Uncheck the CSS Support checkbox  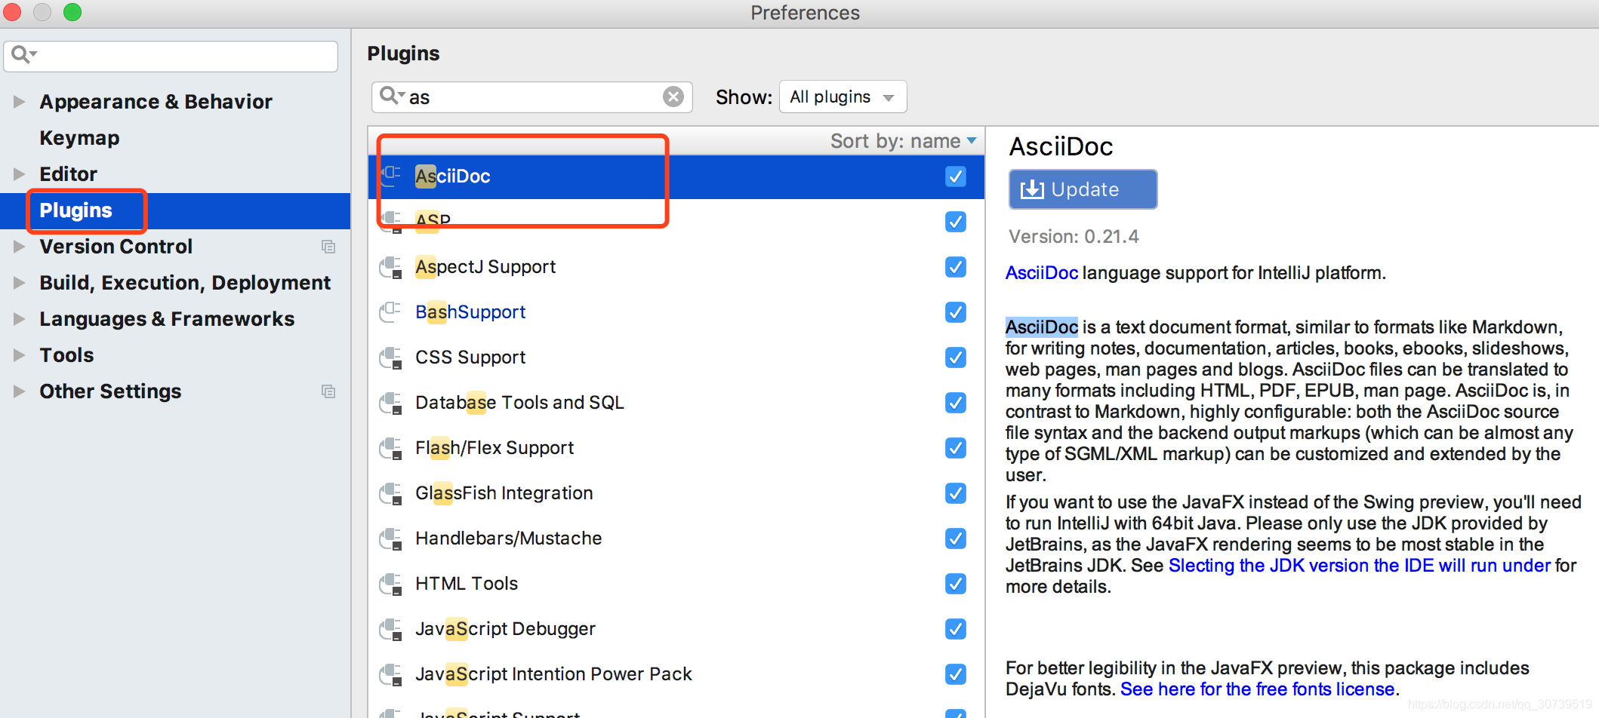(x=956, y=357)
